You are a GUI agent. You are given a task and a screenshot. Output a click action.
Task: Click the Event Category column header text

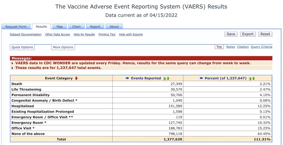click(59, 78)
